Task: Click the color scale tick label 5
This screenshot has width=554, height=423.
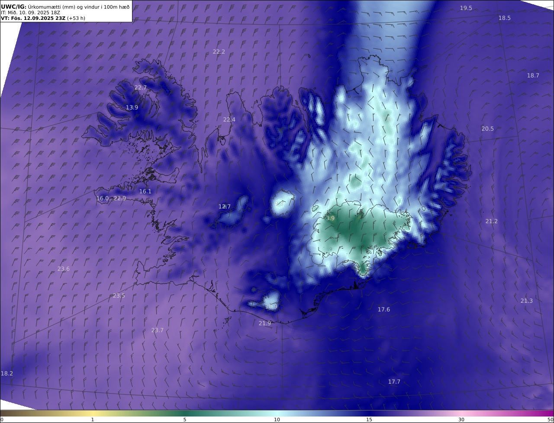Action: click(x=185, y=420)
